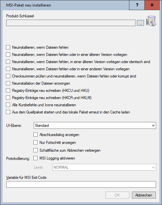Enable reinstall if 'anderen Version vorliegen'
This screenshot has height=205, width=162.
click(8, 69)
